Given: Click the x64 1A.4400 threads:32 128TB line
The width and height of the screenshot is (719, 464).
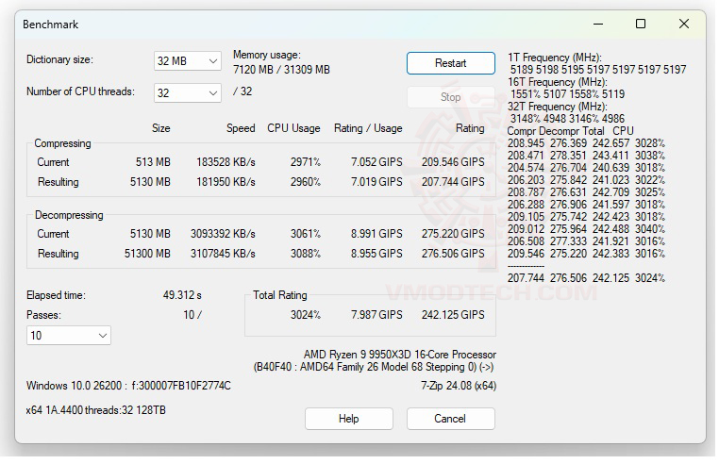Looking at the screenshot, I should pos(96,410).
